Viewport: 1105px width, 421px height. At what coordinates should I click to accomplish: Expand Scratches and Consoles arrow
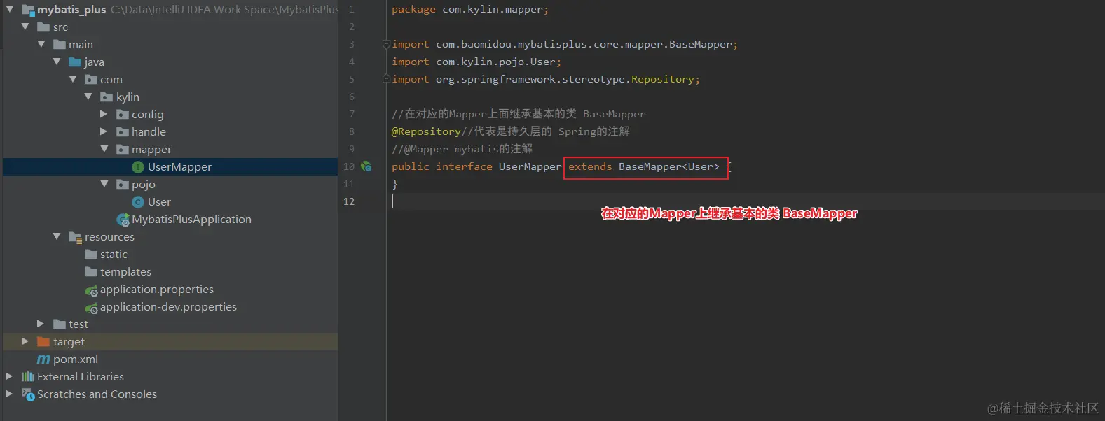tap(9, 394)
